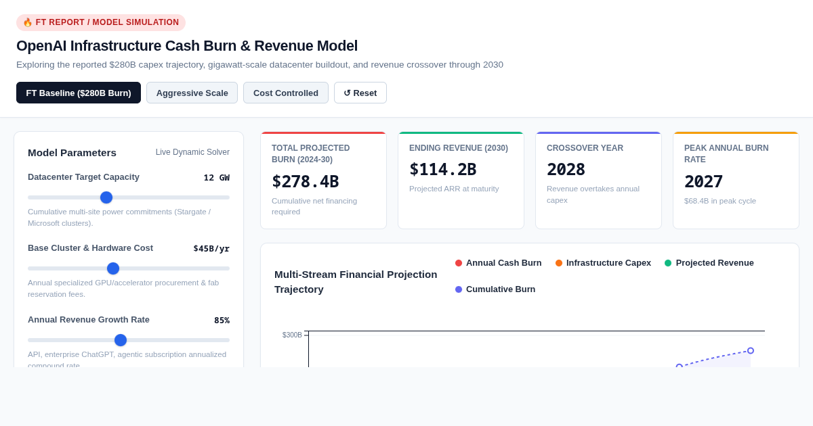Click the Cumulative net financing required caption

[314, 206]
